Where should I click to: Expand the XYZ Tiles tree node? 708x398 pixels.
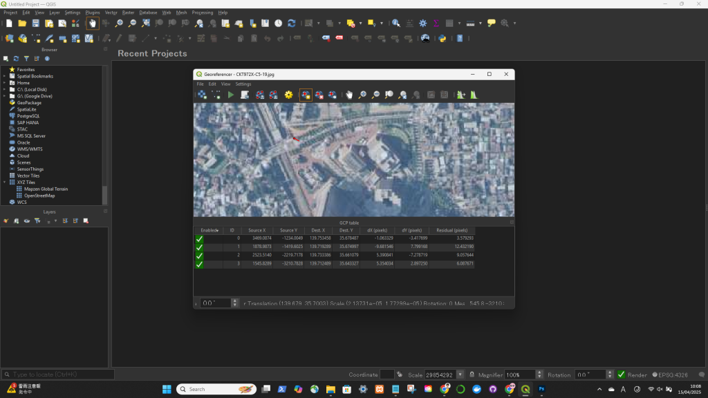click(x=5, y=182)
